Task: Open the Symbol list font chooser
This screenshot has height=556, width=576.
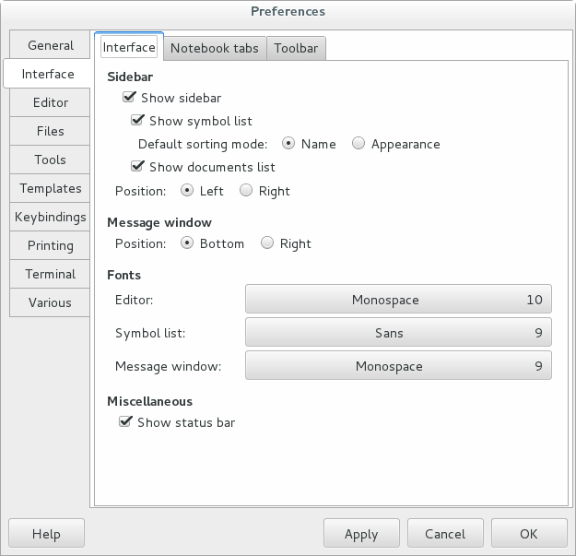Action: (x=398, y=333)
